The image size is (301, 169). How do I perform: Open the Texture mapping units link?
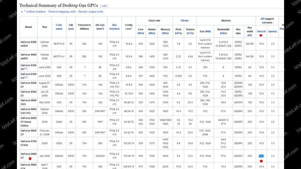pos(62,12)
